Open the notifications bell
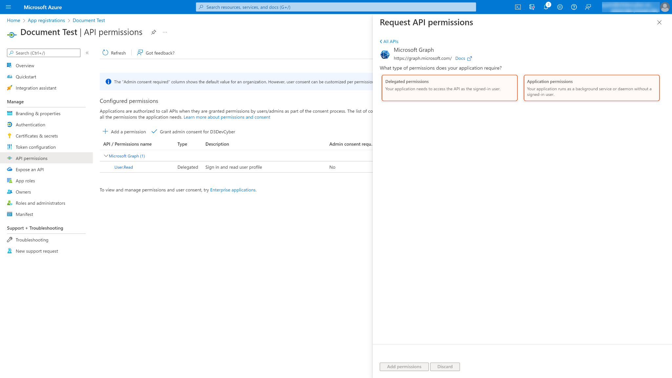This screenshot has height=378, width=672. (546, 7)
